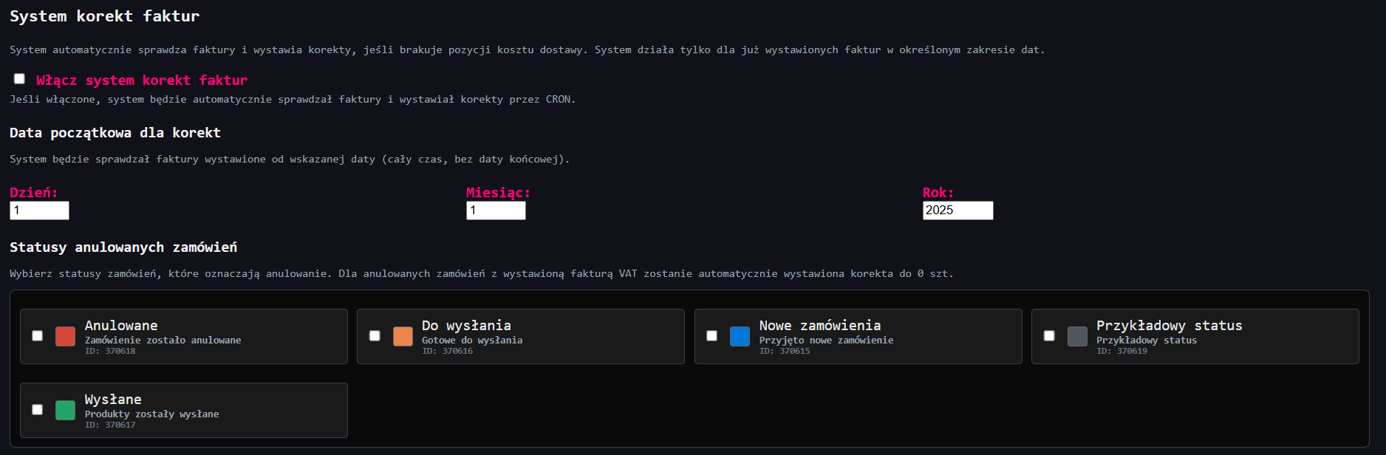The image size is (1386, 455).
Task: Click the Wysłane status title
Action: click(113, 400)
